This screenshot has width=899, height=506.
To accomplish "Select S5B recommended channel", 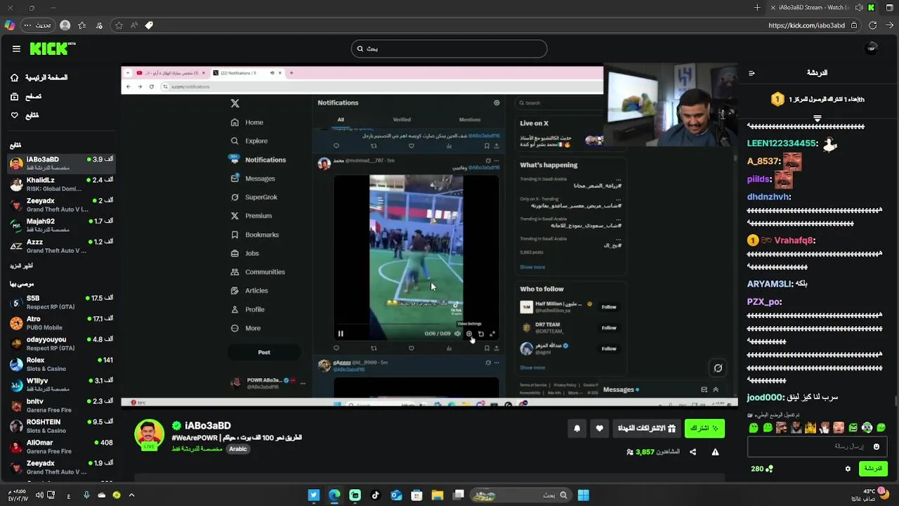I will [x=61, y=302].
